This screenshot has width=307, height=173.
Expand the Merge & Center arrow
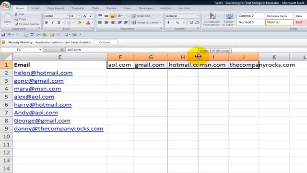point(161,23)
